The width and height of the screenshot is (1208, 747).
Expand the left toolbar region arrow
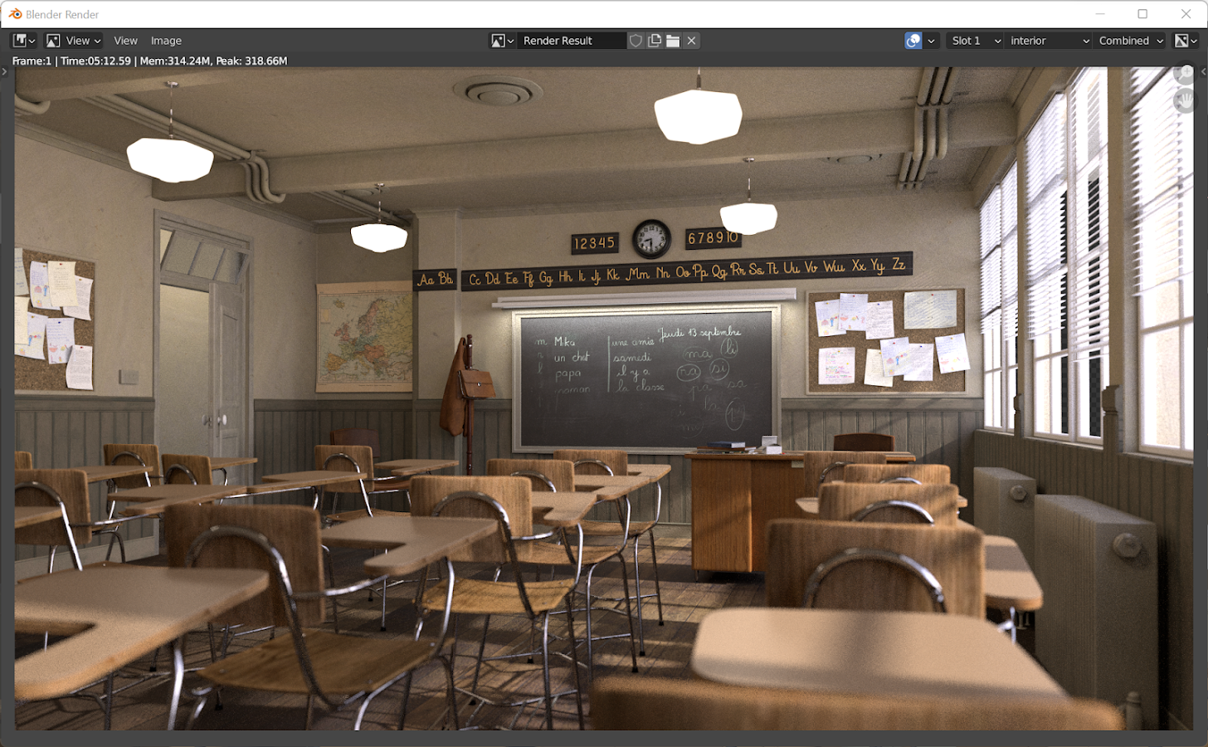[x=4, y=72]
